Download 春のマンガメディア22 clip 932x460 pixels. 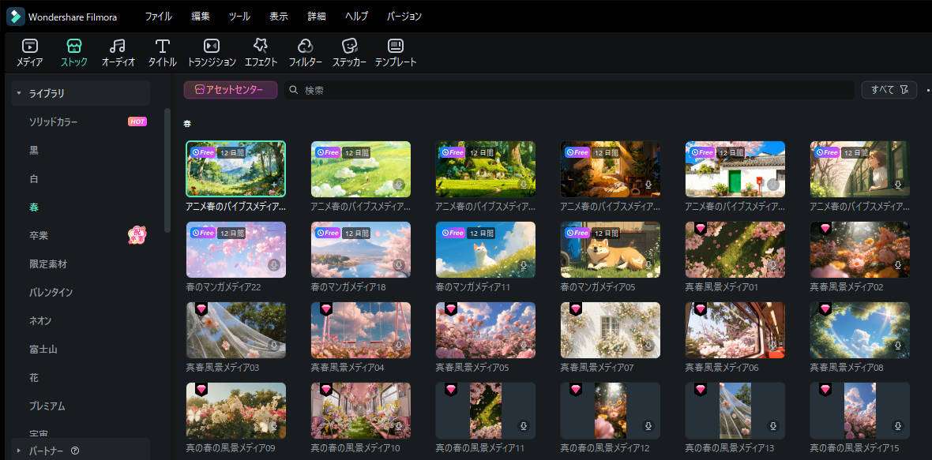coord(274,265)
